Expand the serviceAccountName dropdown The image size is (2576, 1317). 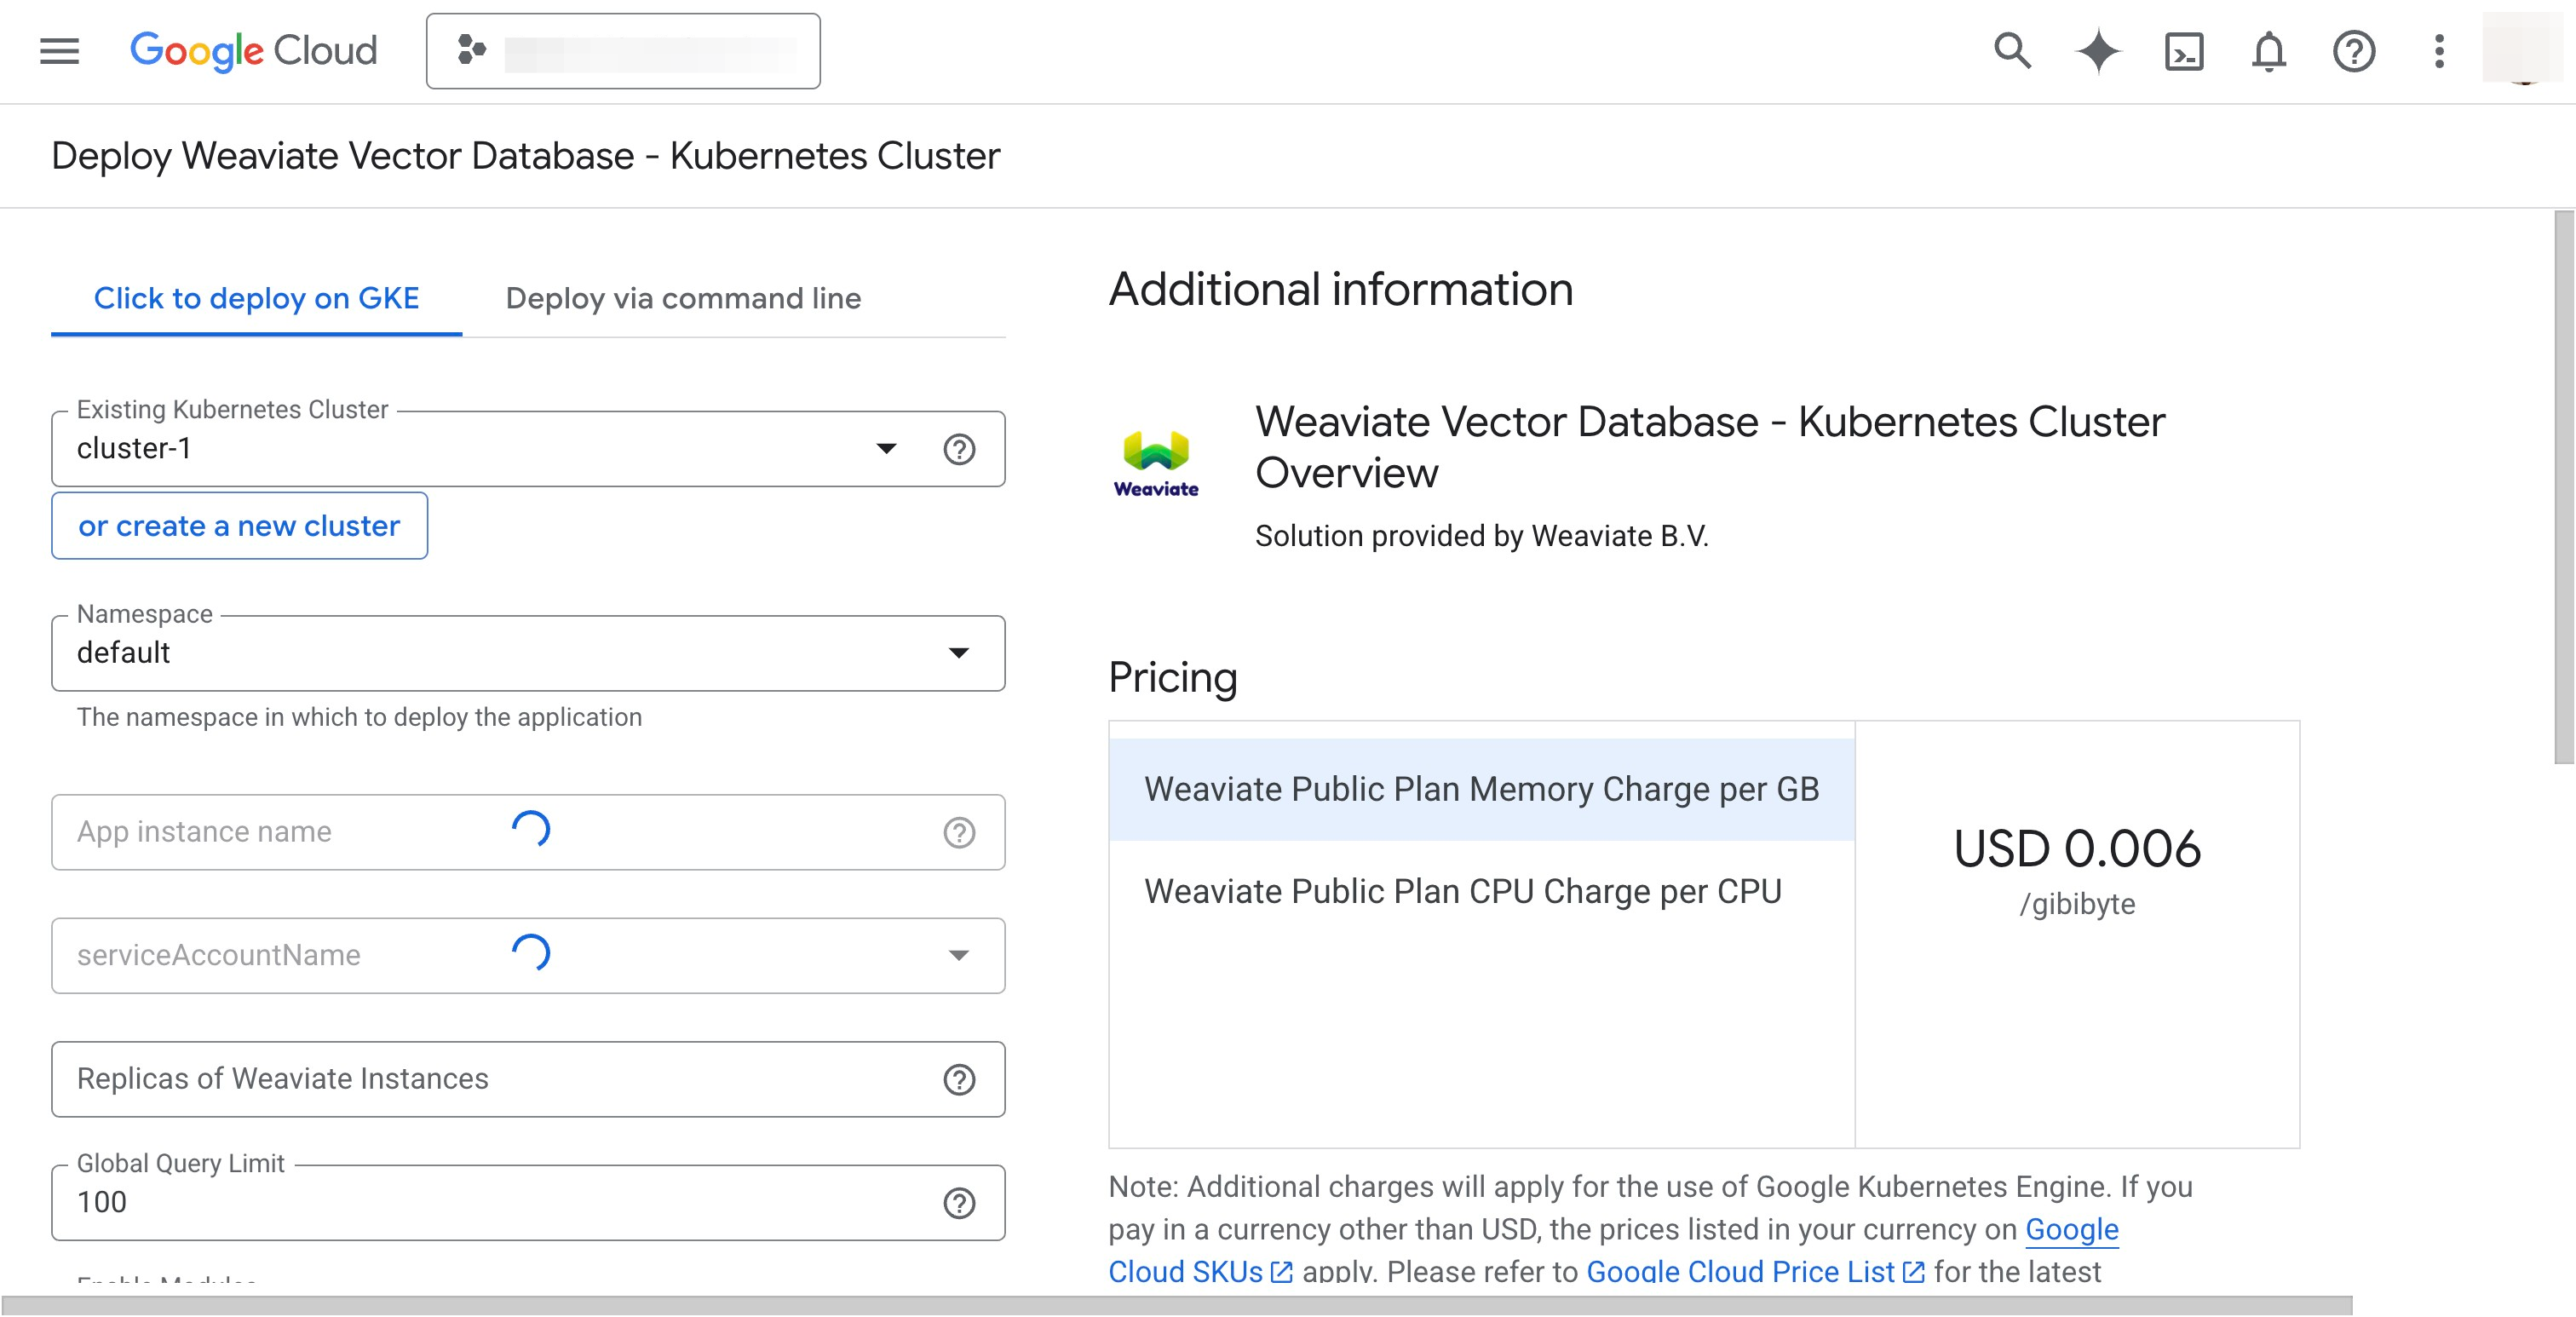pos(957,955)
